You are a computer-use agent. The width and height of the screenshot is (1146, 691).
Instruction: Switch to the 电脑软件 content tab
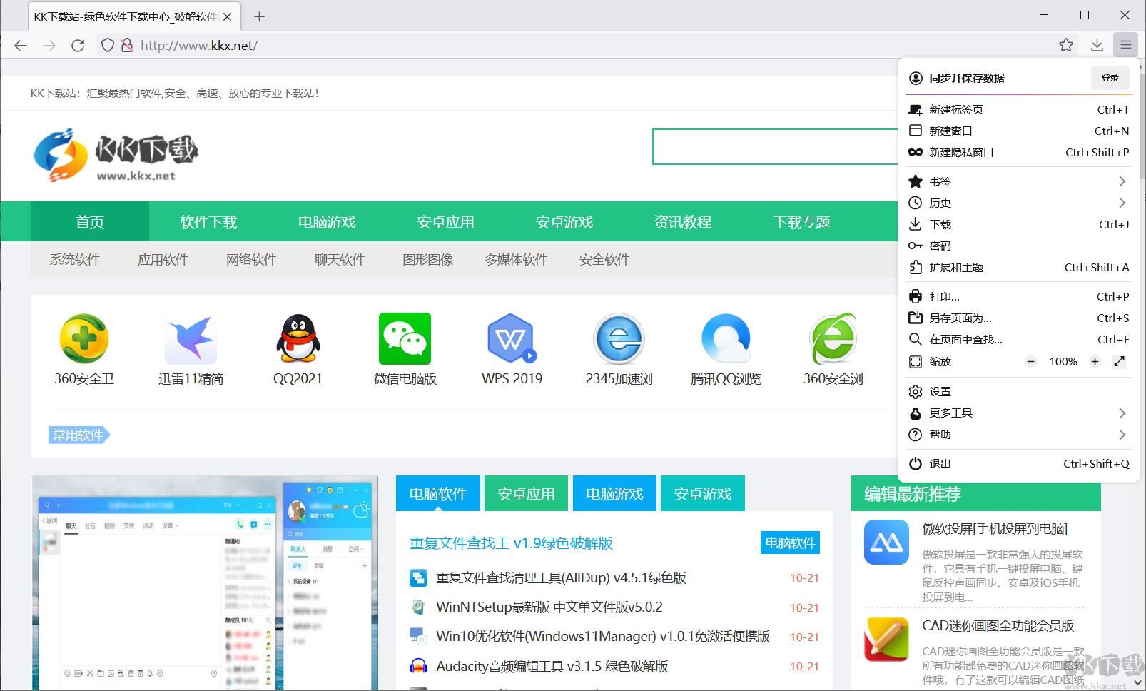pos(438,493)
